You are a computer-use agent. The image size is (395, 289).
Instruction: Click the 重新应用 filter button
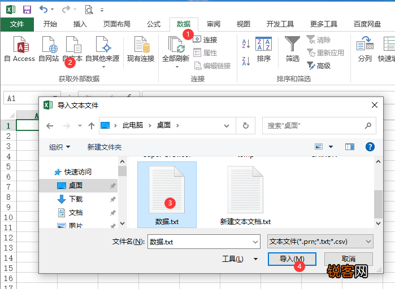[x=325, y=53]
